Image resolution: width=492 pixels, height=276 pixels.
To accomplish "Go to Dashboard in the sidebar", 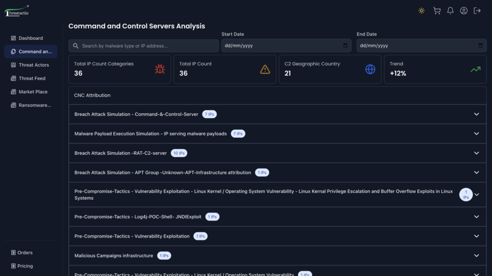I will 30,38.
